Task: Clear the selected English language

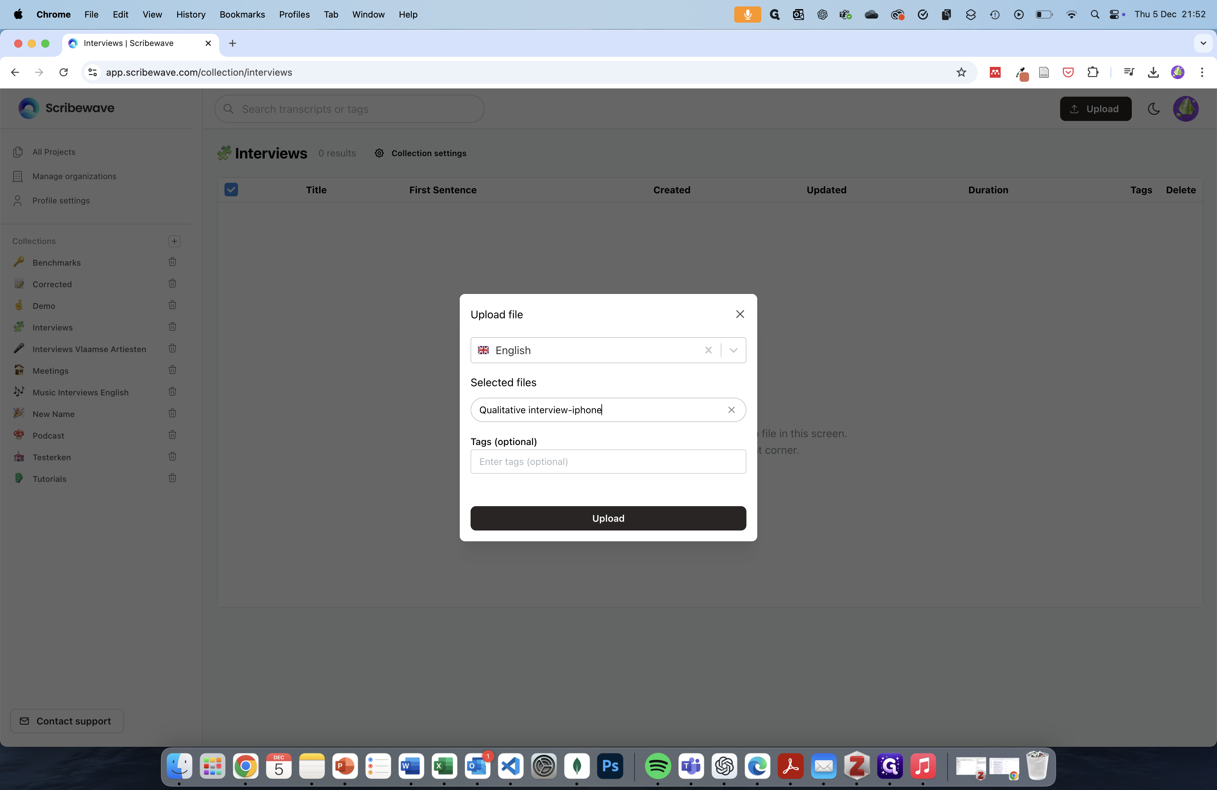Action: [x=708, y=350]
